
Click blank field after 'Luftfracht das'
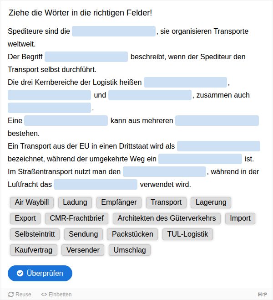point(96,185)
